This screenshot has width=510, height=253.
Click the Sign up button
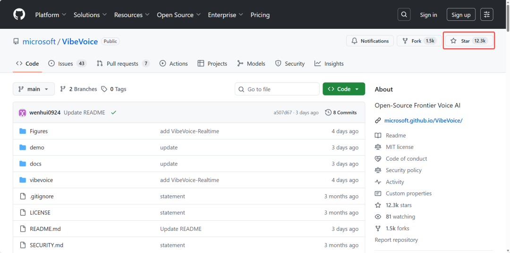tap(461, 15)
